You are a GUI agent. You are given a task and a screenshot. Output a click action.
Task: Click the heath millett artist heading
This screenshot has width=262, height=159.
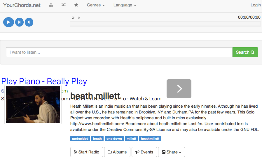[x=95, y=96]
